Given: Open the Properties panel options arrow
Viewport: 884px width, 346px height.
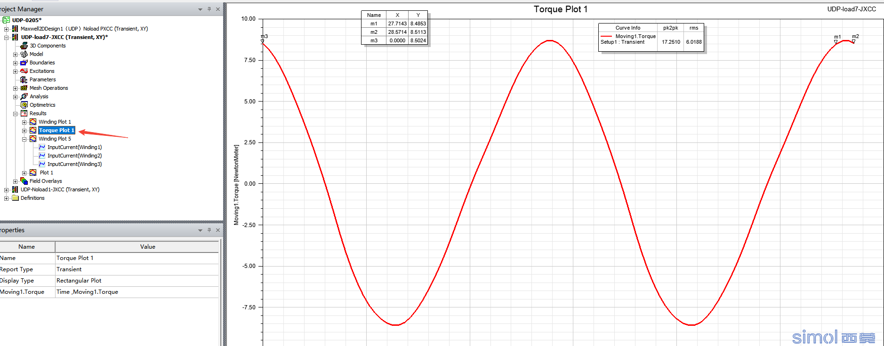Looking at the screenshot, I should point(200,230).
